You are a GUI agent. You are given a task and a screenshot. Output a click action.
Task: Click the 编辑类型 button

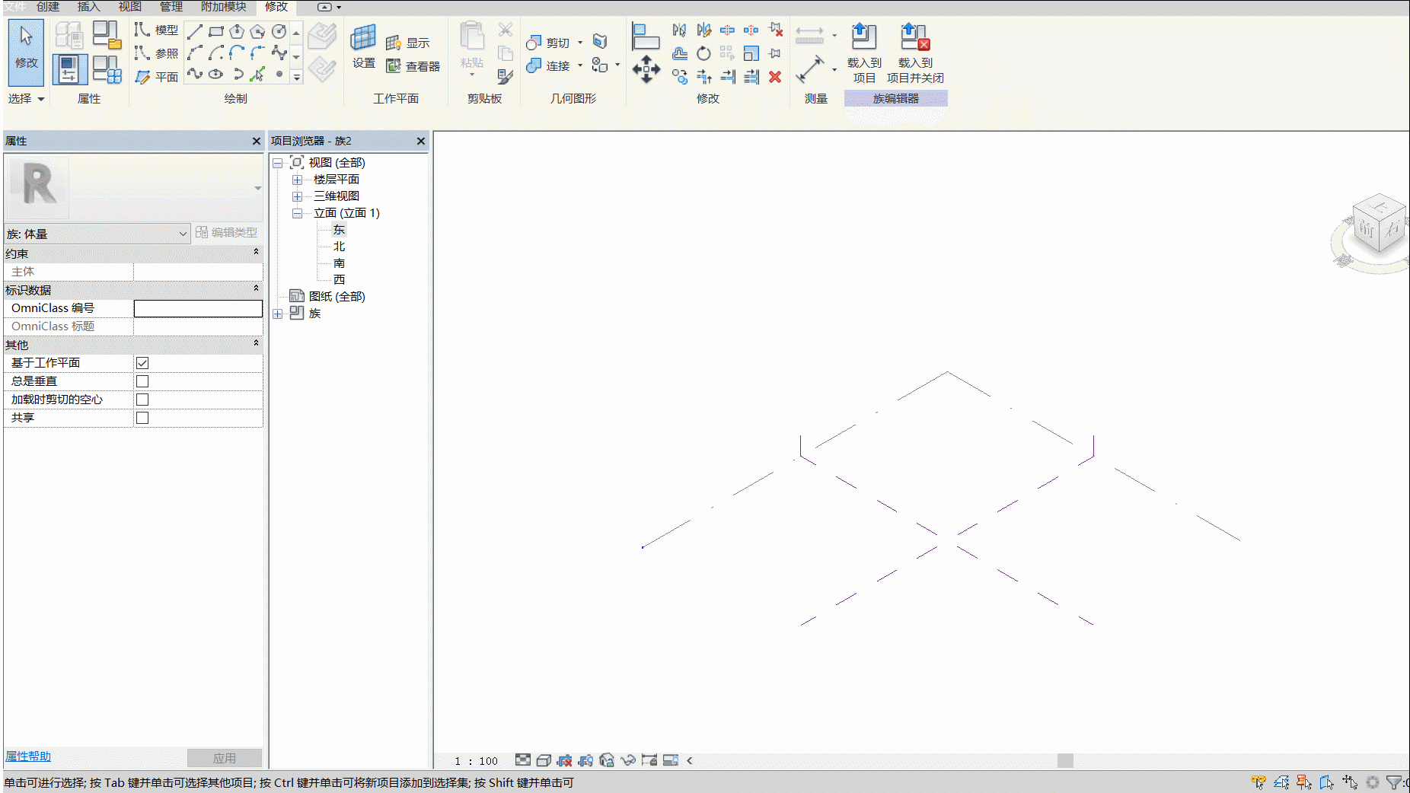[x=227, y=233]
